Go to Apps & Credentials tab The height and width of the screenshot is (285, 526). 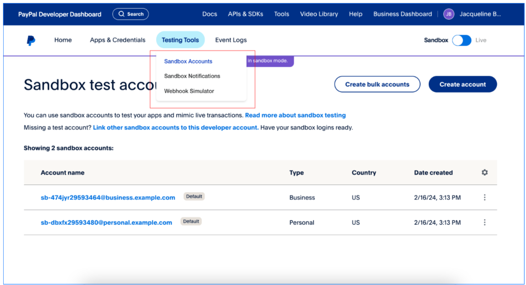118,40
